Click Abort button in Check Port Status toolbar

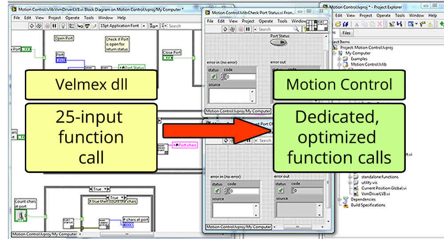click(240, 29)
